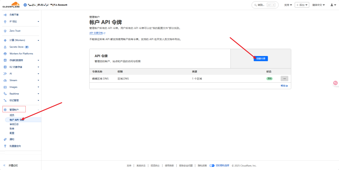Open the external link icon beside API 令牌文档
Image resolution: width=339 pixels, height=170 pixels.
[105, 33]
